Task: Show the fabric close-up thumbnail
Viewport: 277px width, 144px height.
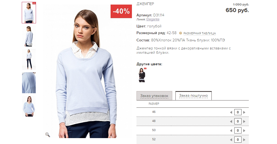Action: [x=29, y=83]
